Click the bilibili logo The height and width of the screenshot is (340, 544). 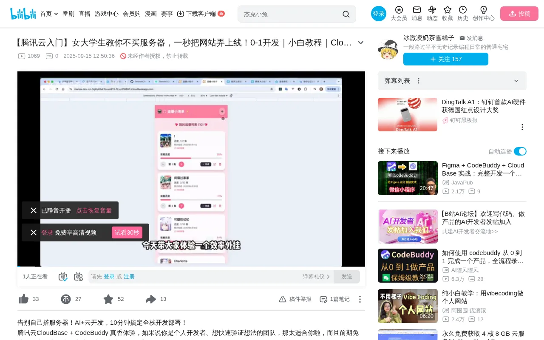pyautogui.click(x=23, y=14)
